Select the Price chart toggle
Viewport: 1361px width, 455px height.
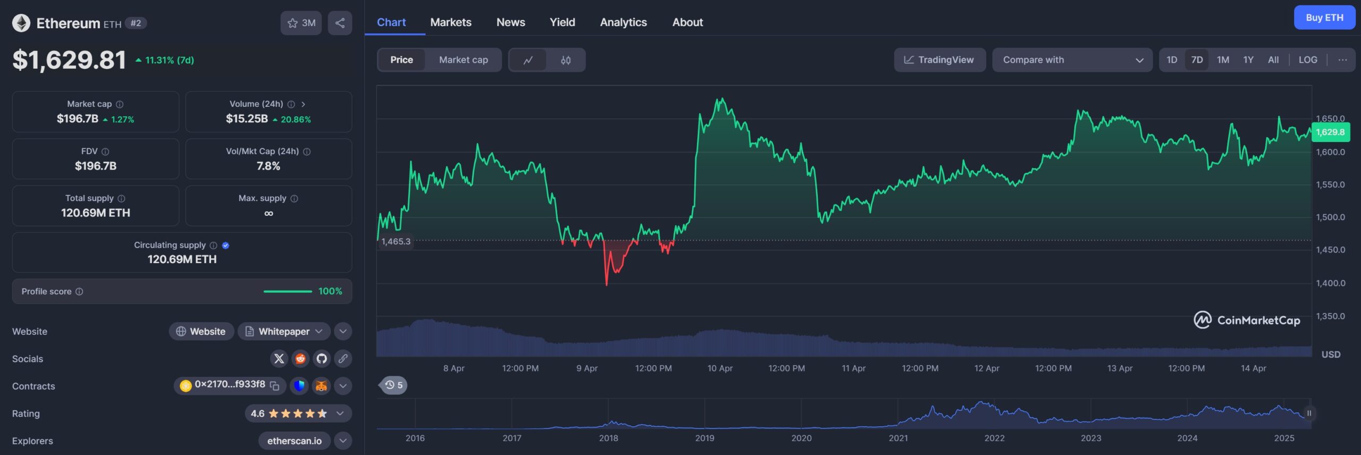[401, 60]
